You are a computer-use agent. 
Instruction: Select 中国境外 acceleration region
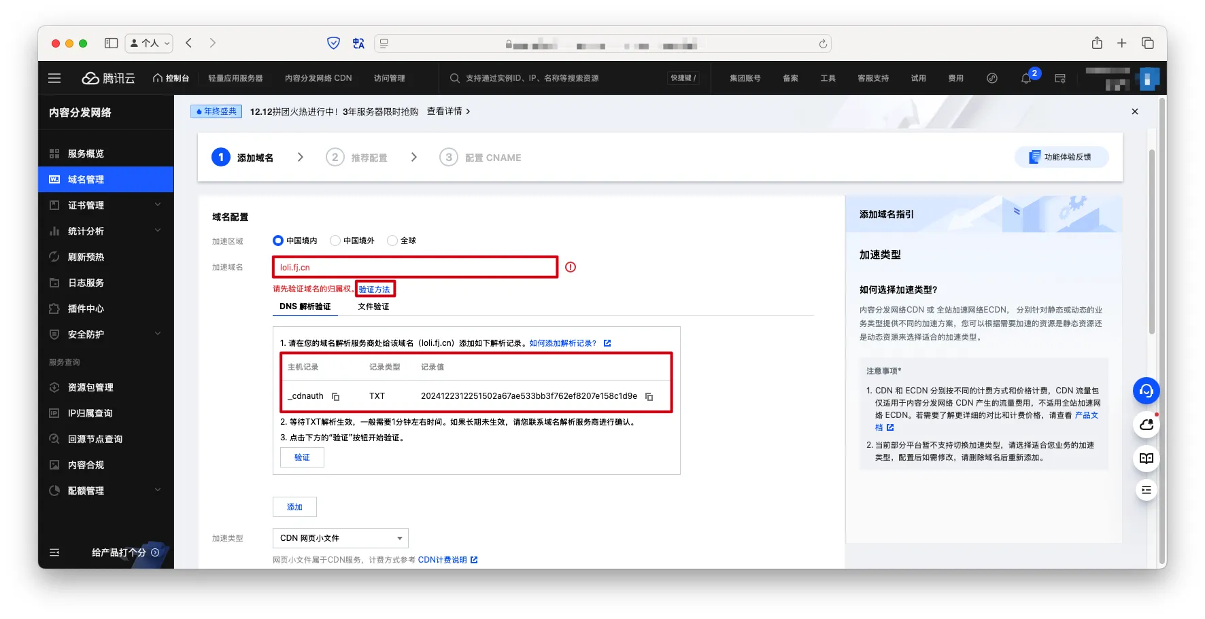pyautogui.click(x=335, y=241)
